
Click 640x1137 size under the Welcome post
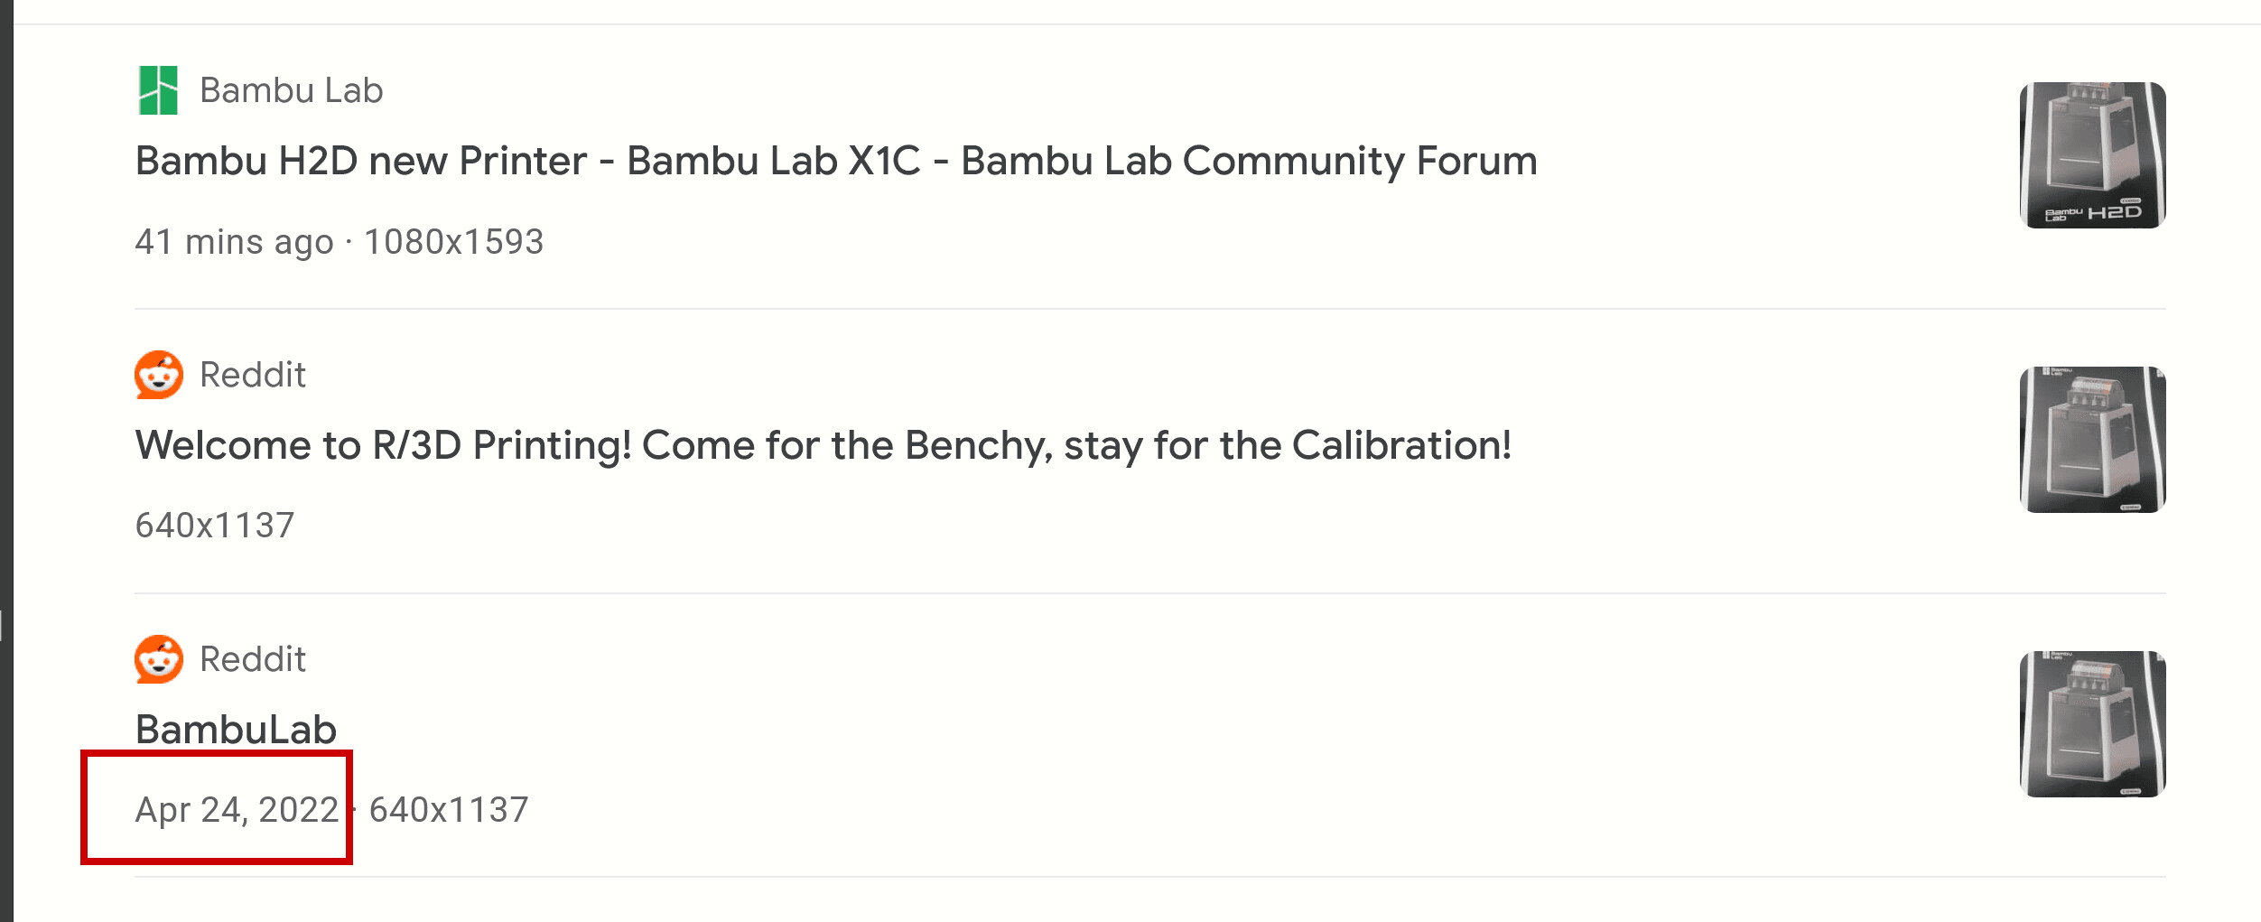coord(215,526)
